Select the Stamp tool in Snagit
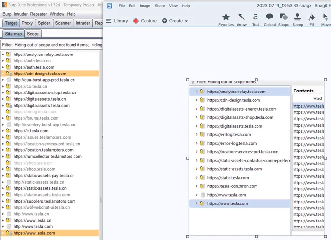 pyautogui.click(x=297, y=20)
